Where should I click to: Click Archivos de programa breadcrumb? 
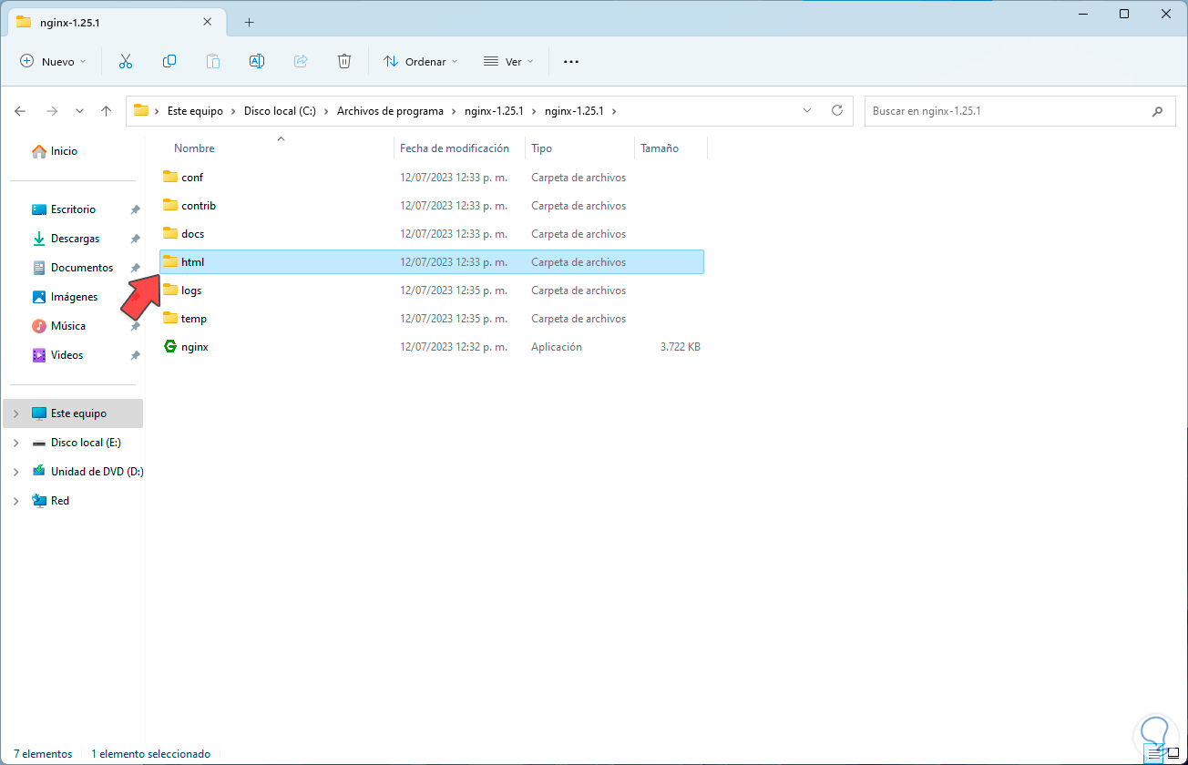[x=390, y=111]
